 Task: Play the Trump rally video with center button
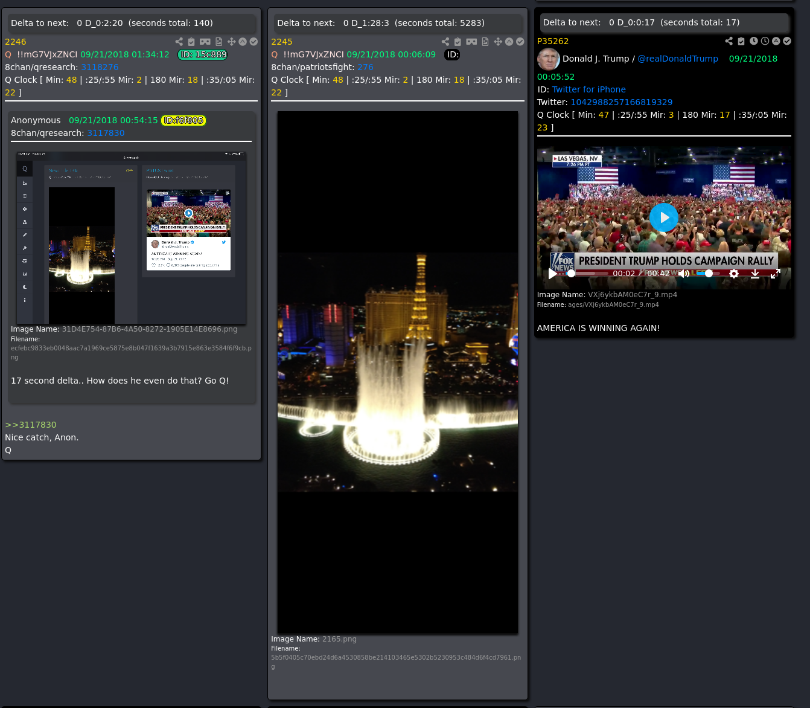tap(664, 217)
